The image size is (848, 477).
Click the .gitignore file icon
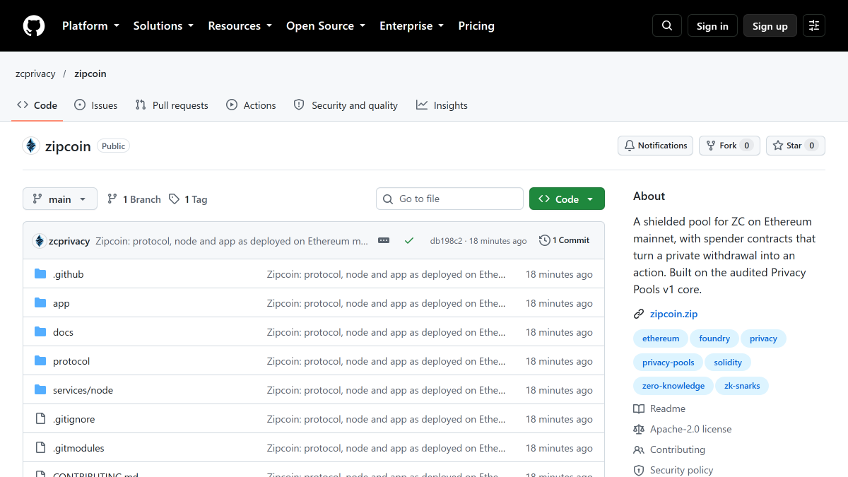click(x=40, y=419)
